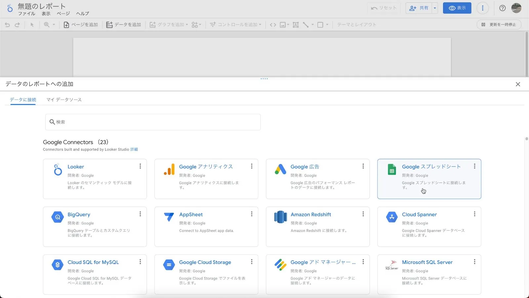This screenshot has width=529, height=298.
Task: Click the 共有 (Share) button
Action: 419,8
